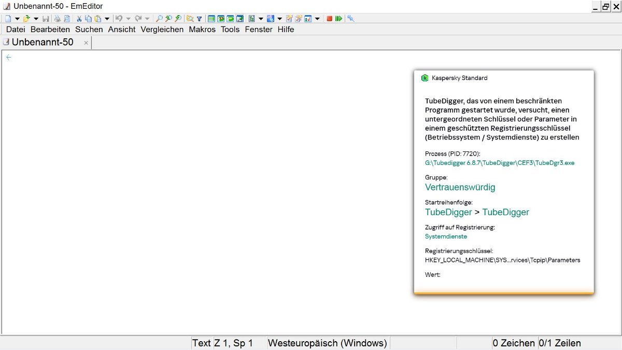
Task: Click the chart-like plug-in icon
Action: pyautogui.click(x=308, y=19)
